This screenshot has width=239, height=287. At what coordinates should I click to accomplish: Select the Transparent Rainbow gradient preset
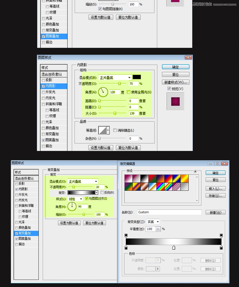[169, 187]
